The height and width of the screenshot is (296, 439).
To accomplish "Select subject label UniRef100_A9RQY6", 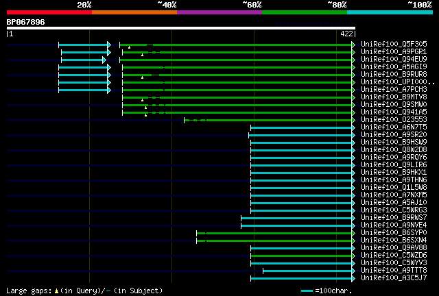I will [394, 157].
